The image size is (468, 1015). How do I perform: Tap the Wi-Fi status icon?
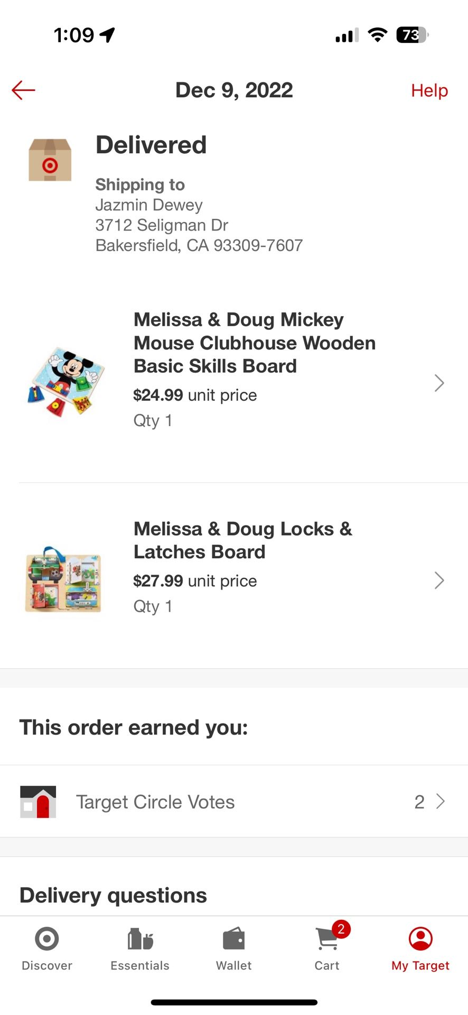pos(377,35)
